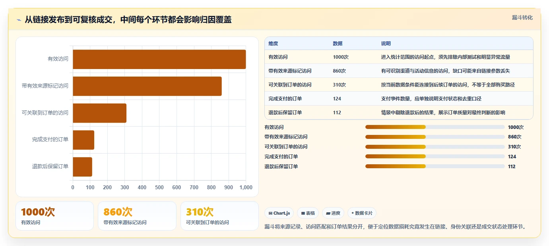Image resolution: width=549 pixels, height=246 pixels.
Task: Select the 进度 chip
Action: [333, 213]
